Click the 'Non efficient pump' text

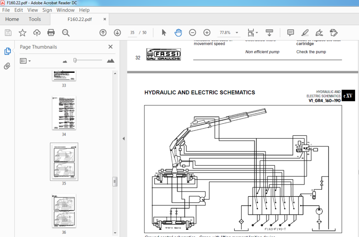coord(262,52)
